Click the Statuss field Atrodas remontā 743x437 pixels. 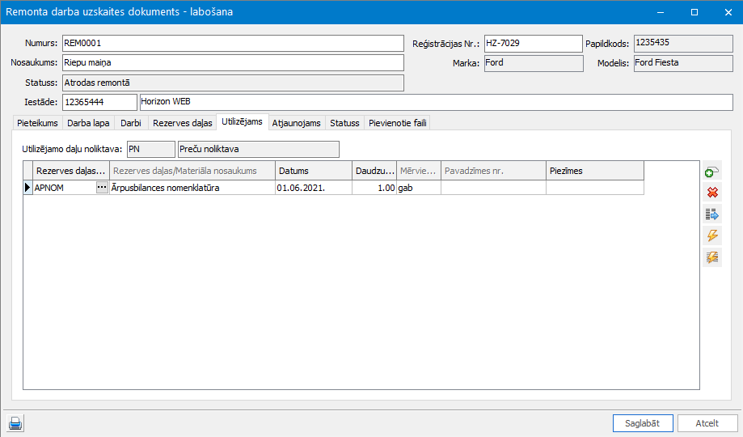(233, 83)
